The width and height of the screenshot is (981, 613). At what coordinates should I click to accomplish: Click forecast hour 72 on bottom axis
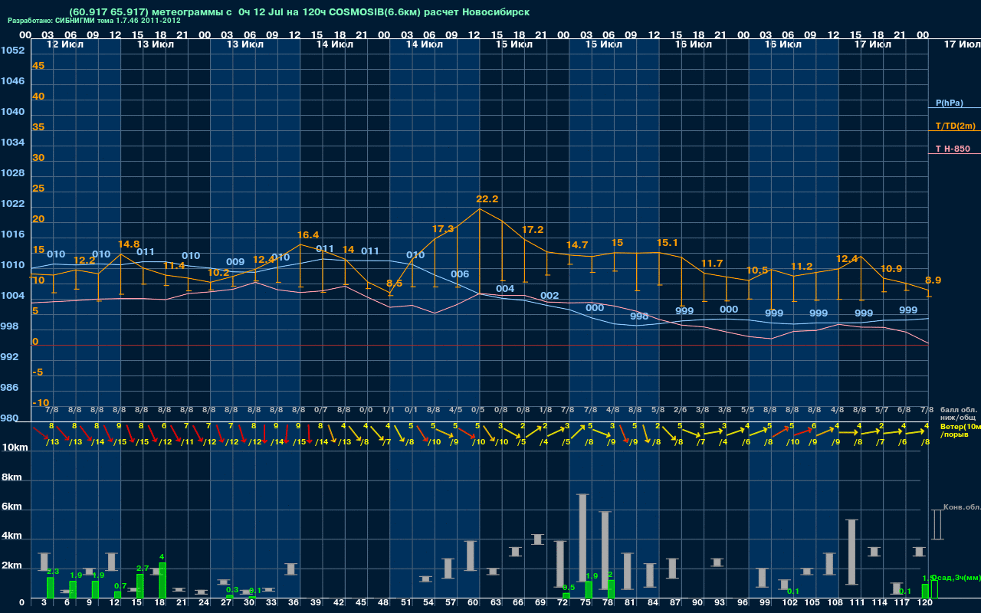point(563,604)
